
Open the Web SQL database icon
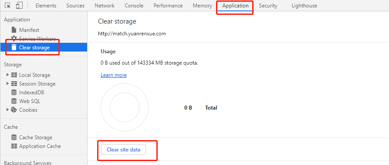click(x=14, y=101)
